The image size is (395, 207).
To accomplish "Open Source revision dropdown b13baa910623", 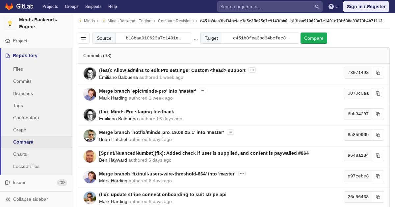I will [153, 38].
